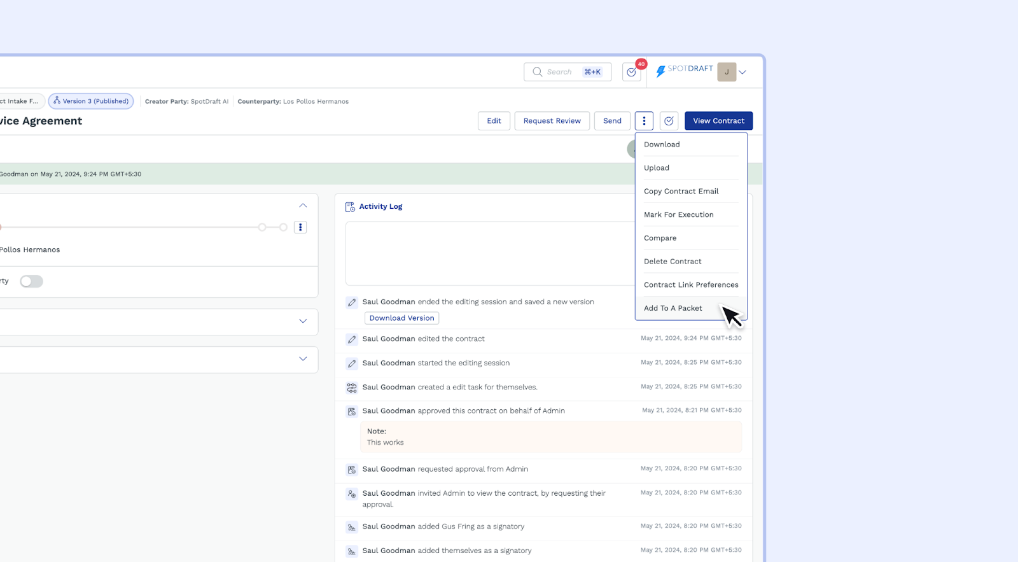Click the magnifier icon in Search box
Image resolution: width=1018 pixels, height=562 pixels.
click(538, 72)
